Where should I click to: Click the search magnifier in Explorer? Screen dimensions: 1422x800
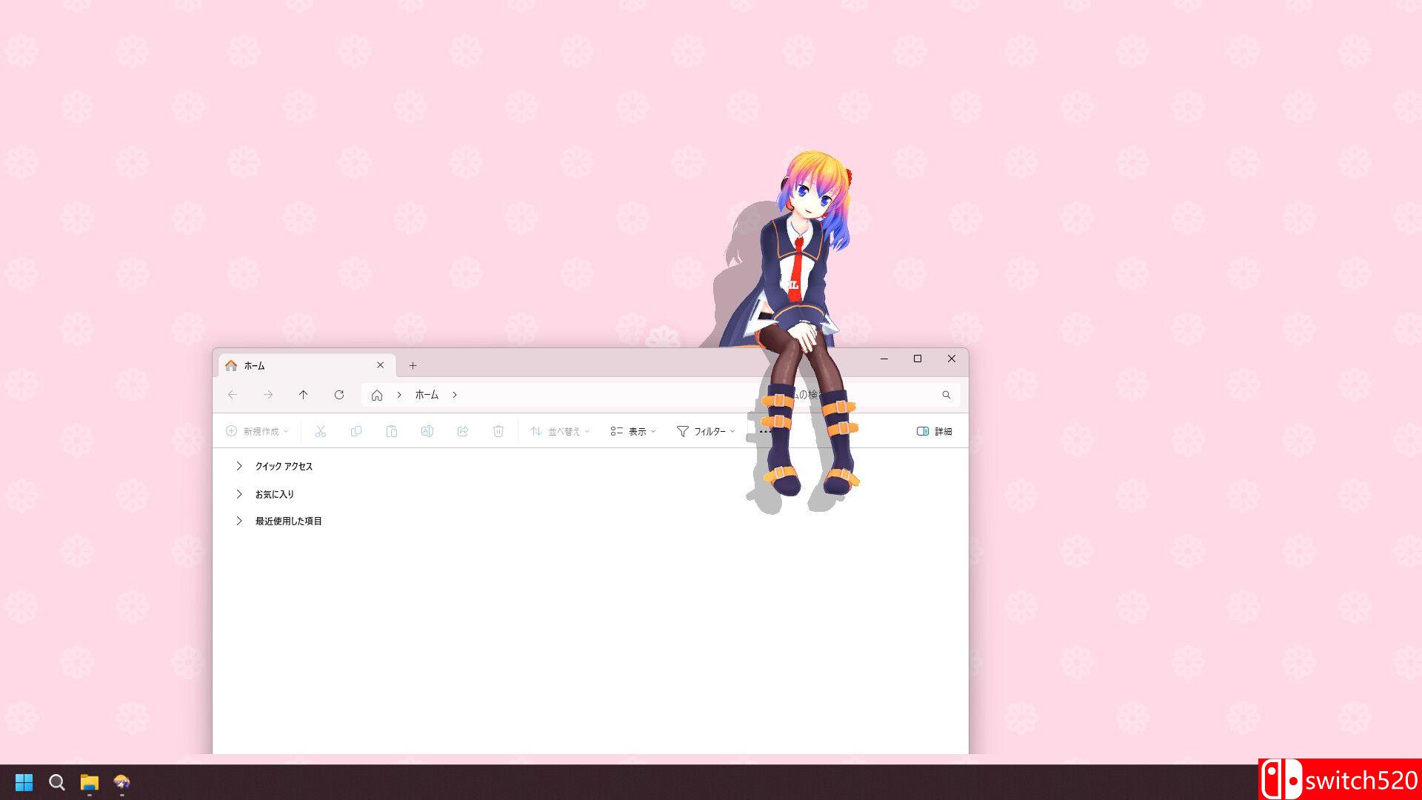(x=946, y=395)
